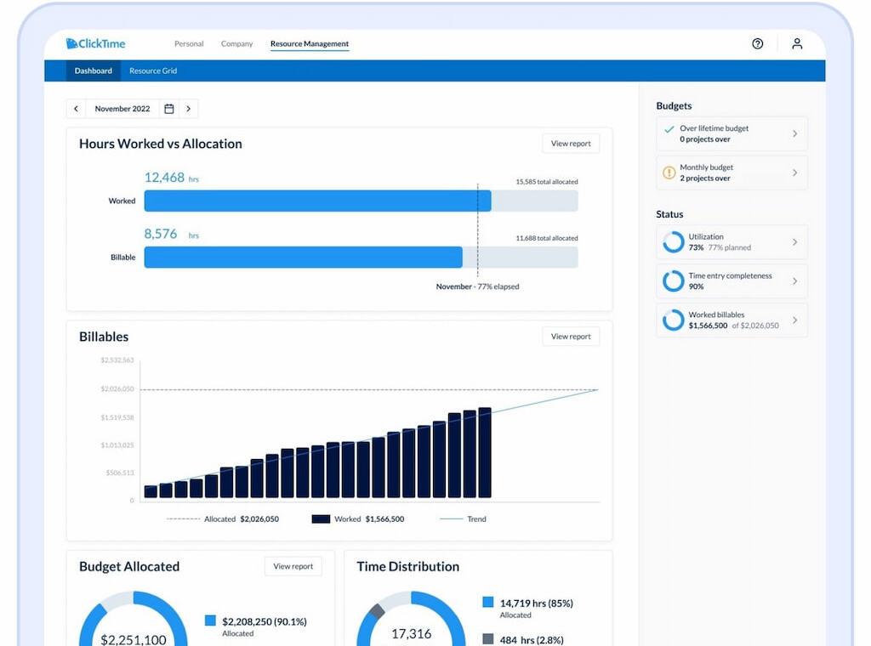Expand Worked billables chevron
The height and width of the screenshot is (646, 871).
point(795,320)
